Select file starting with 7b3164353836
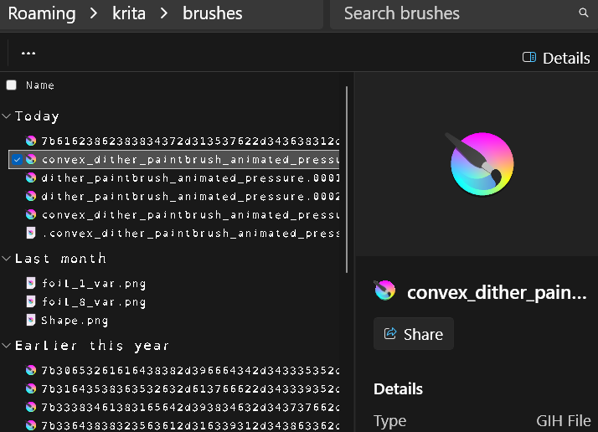The height and width of the screenshot is (432, 598). click(190, 388)
